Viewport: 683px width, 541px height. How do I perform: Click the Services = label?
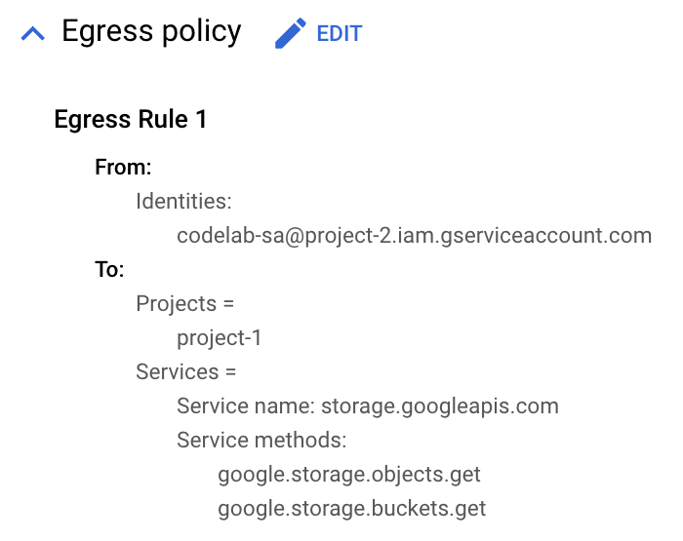pyautogui.click(x=186, y=372)
